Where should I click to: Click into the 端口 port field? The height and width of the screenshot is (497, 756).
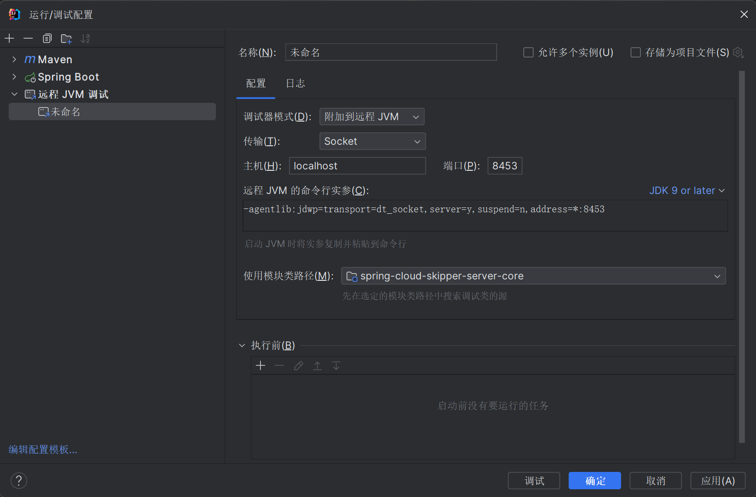point(504,166)
